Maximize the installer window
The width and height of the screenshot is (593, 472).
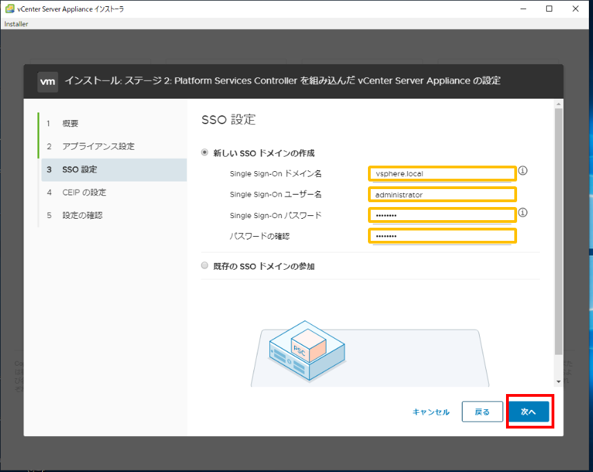[x=549, y=9]
